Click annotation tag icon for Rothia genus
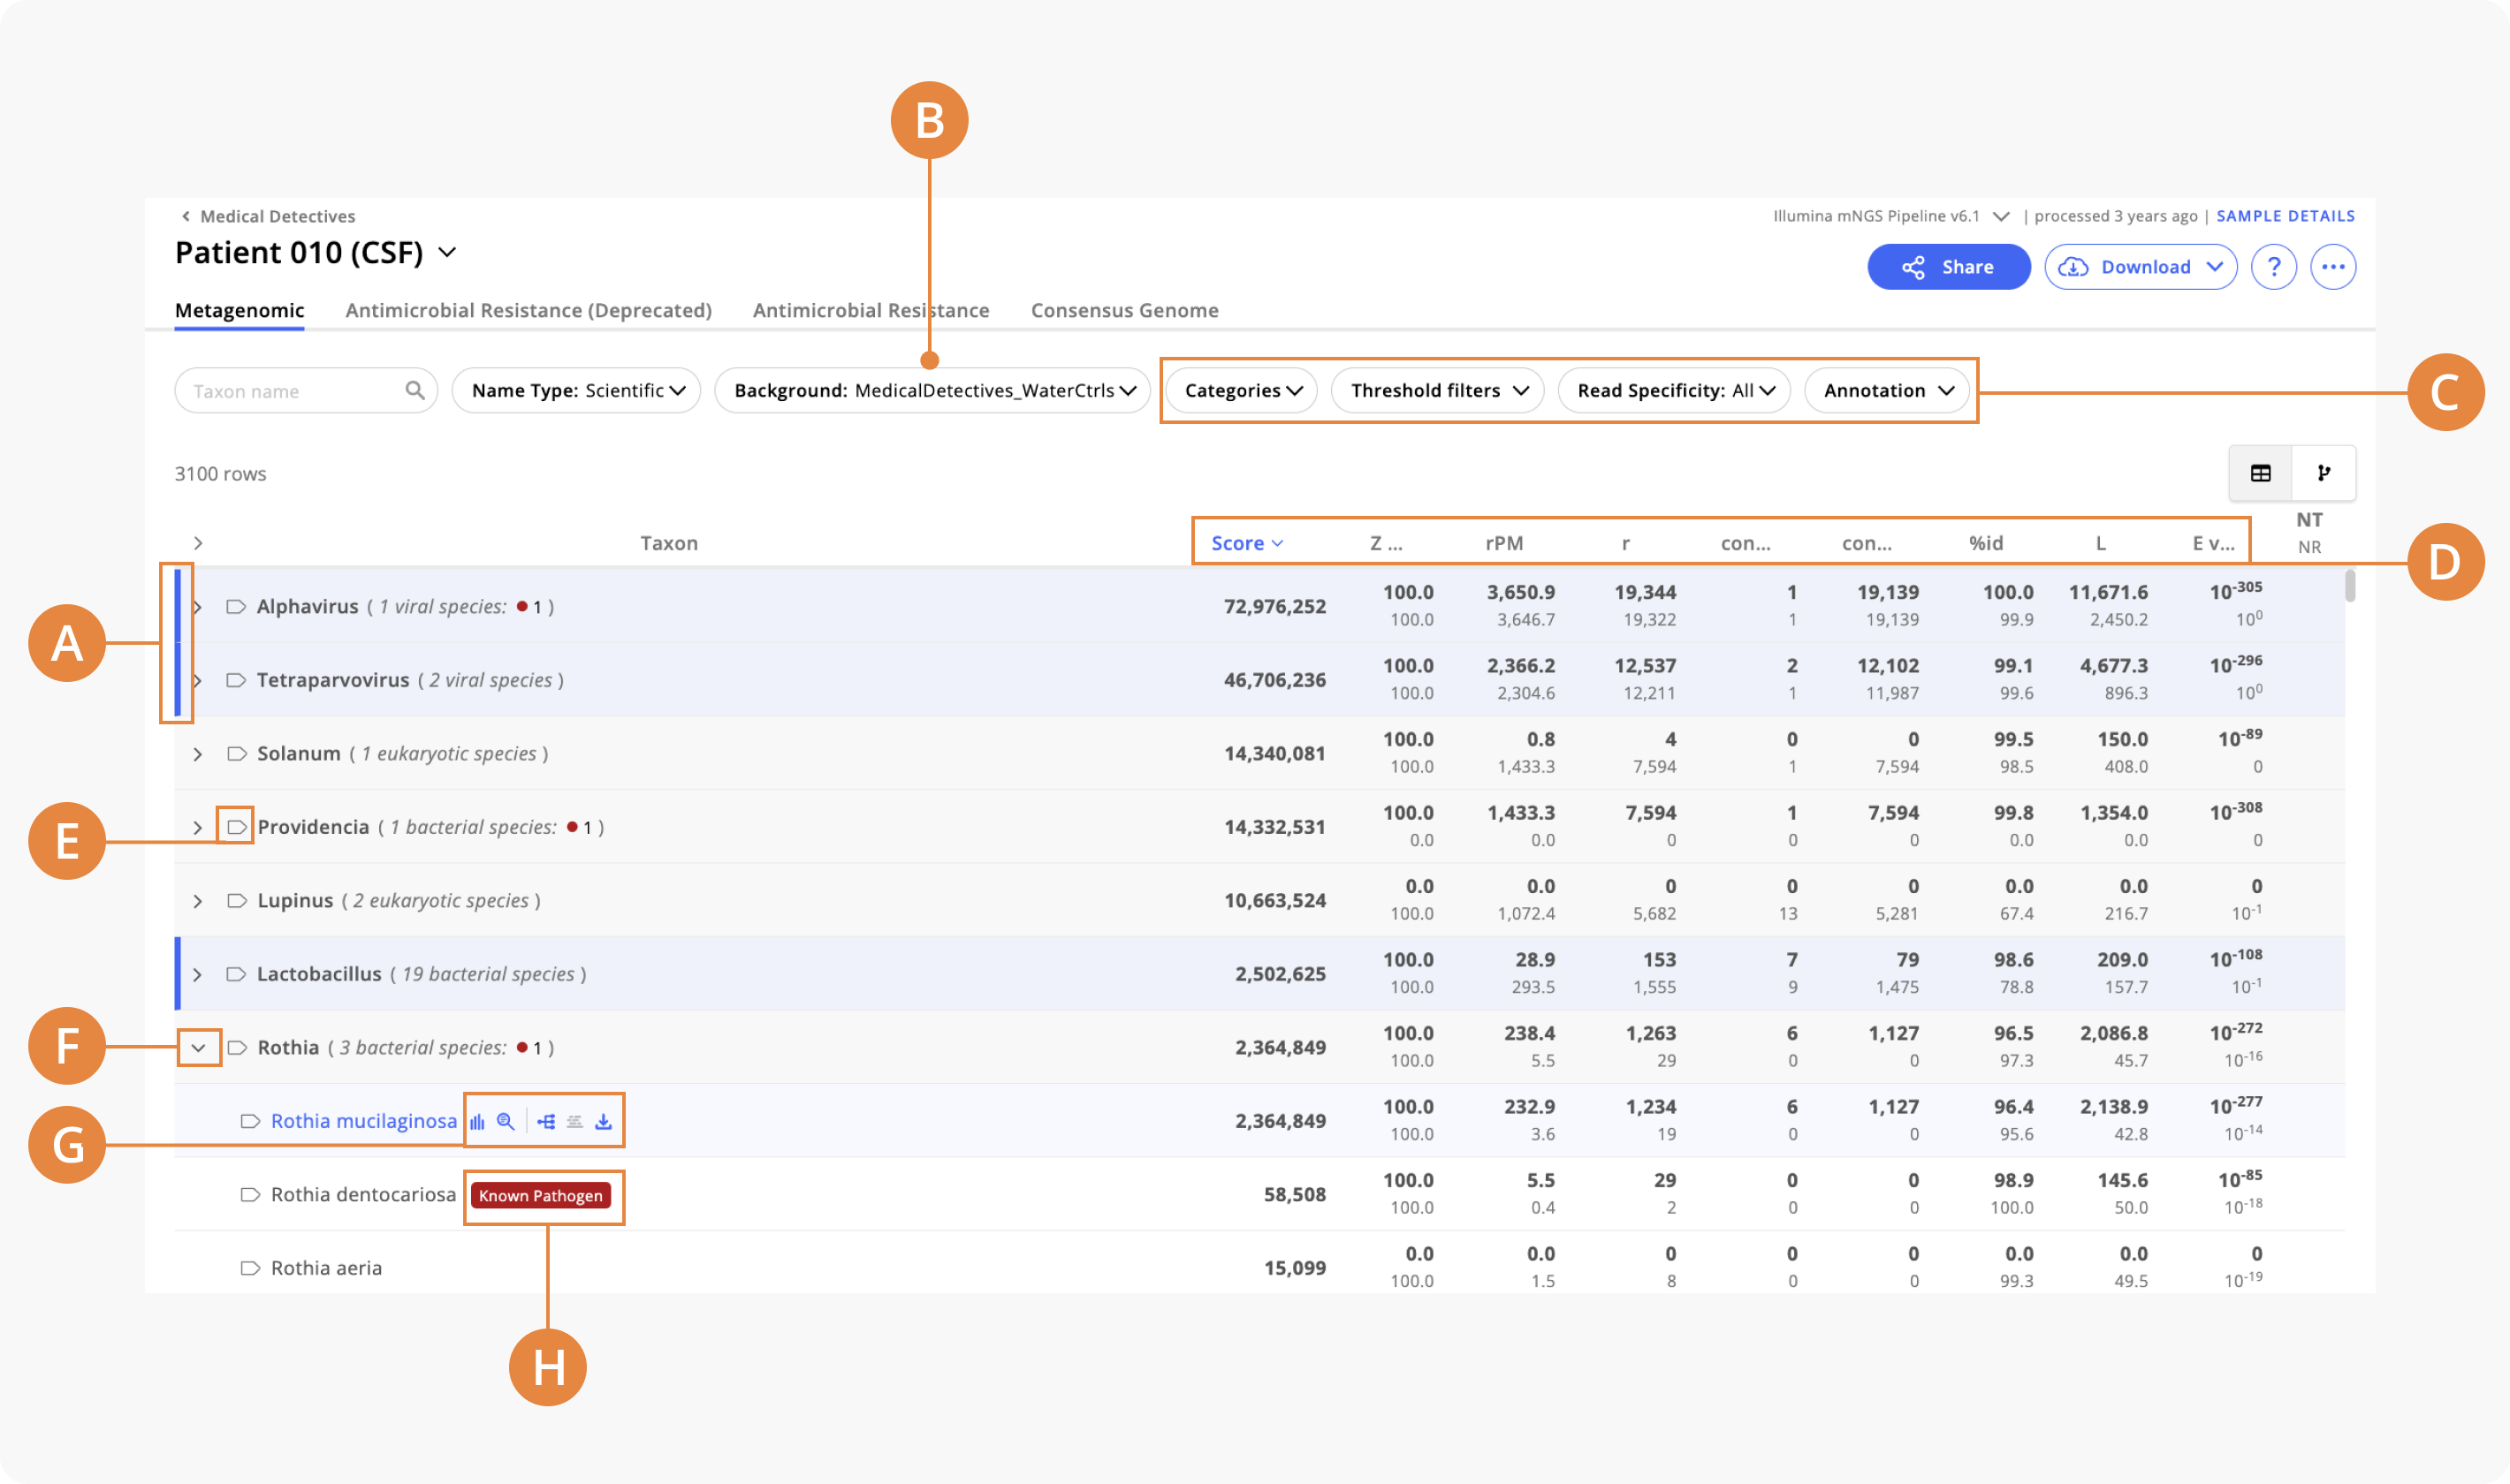Screen dimensions: 2510x1484 237,1048
